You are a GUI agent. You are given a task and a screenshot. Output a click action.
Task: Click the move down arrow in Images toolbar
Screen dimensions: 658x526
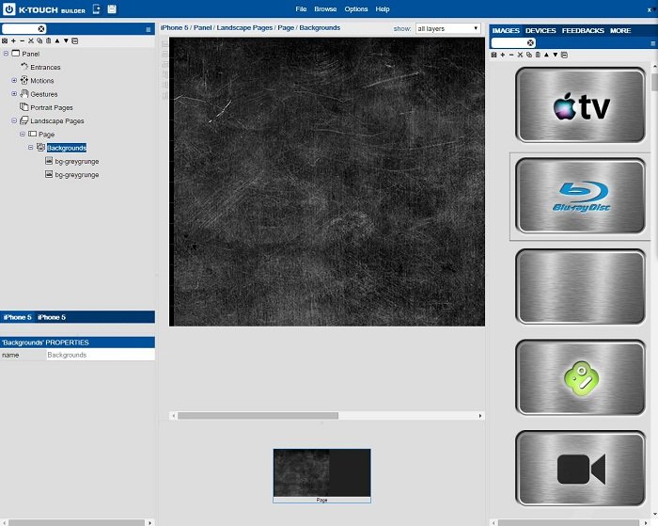[556, 55]
